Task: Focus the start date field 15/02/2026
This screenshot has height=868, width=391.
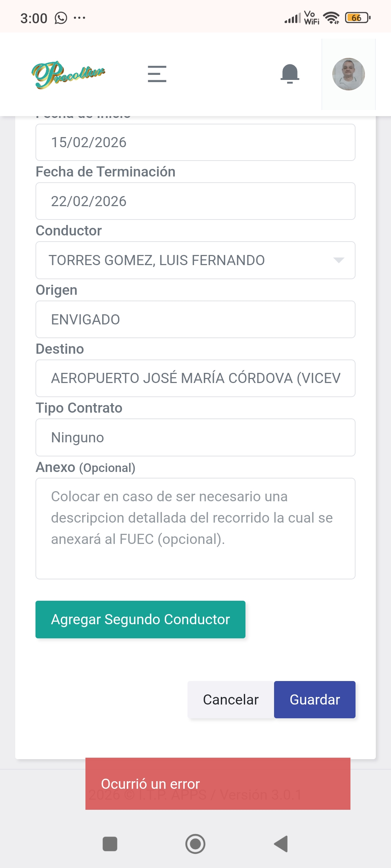Action: pyautogui.click(x=195, y=142)
